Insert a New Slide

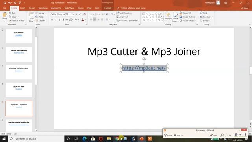(x=31, y=17)
